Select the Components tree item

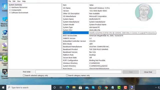(x=16, y=10)
